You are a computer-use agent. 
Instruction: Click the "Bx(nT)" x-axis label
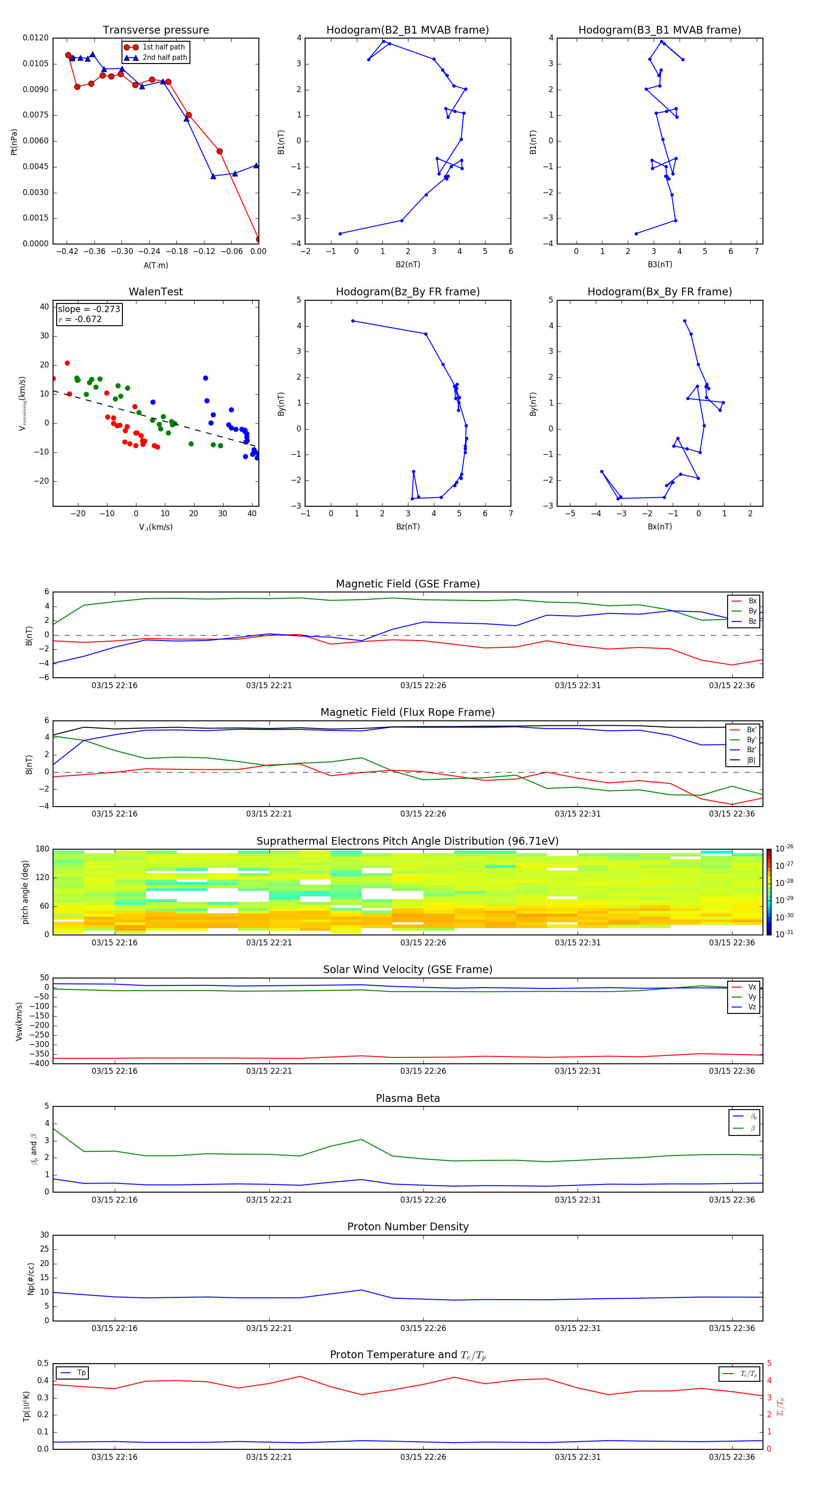pos(660,527)
